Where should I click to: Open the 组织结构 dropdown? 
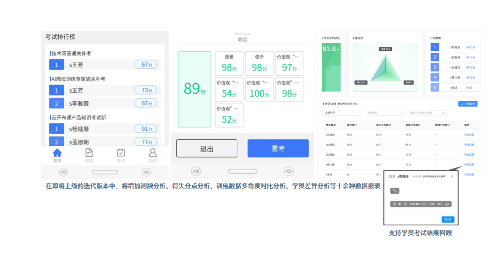tap(385, 113)
